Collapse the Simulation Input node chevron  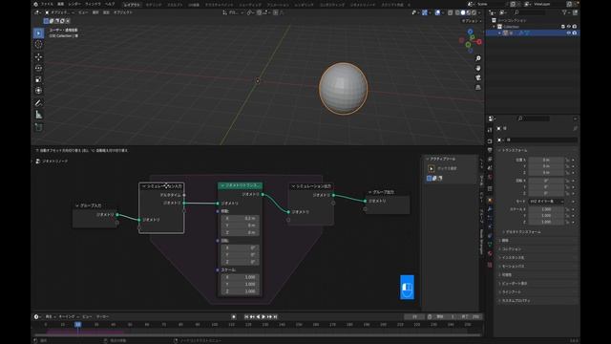144,186
